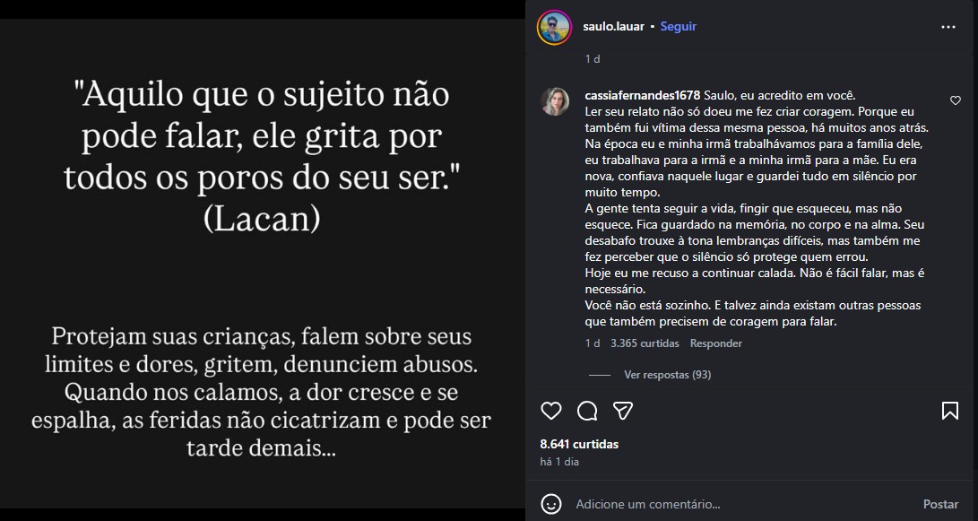Open the 8.641 curtidas likes list

tap(578, 444)
